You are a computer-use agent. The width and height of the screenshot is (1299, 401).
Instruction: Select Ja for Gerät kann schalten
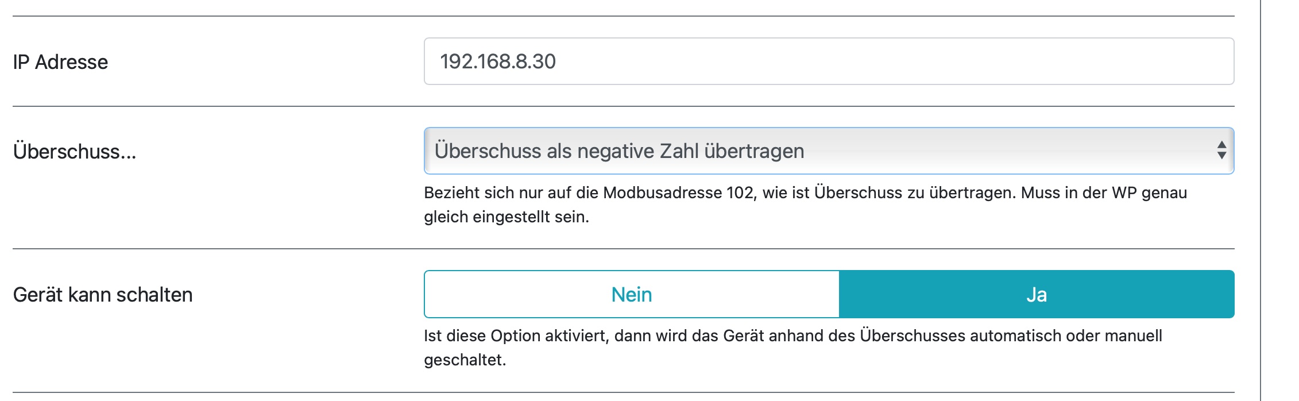tap(1037, 294)
